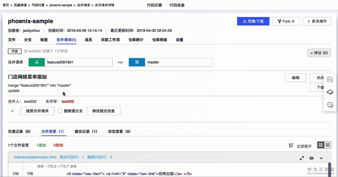This screenshot has width=338, height=177.
Task: Open the 设置 tab
Action: [x=179, y=40]
